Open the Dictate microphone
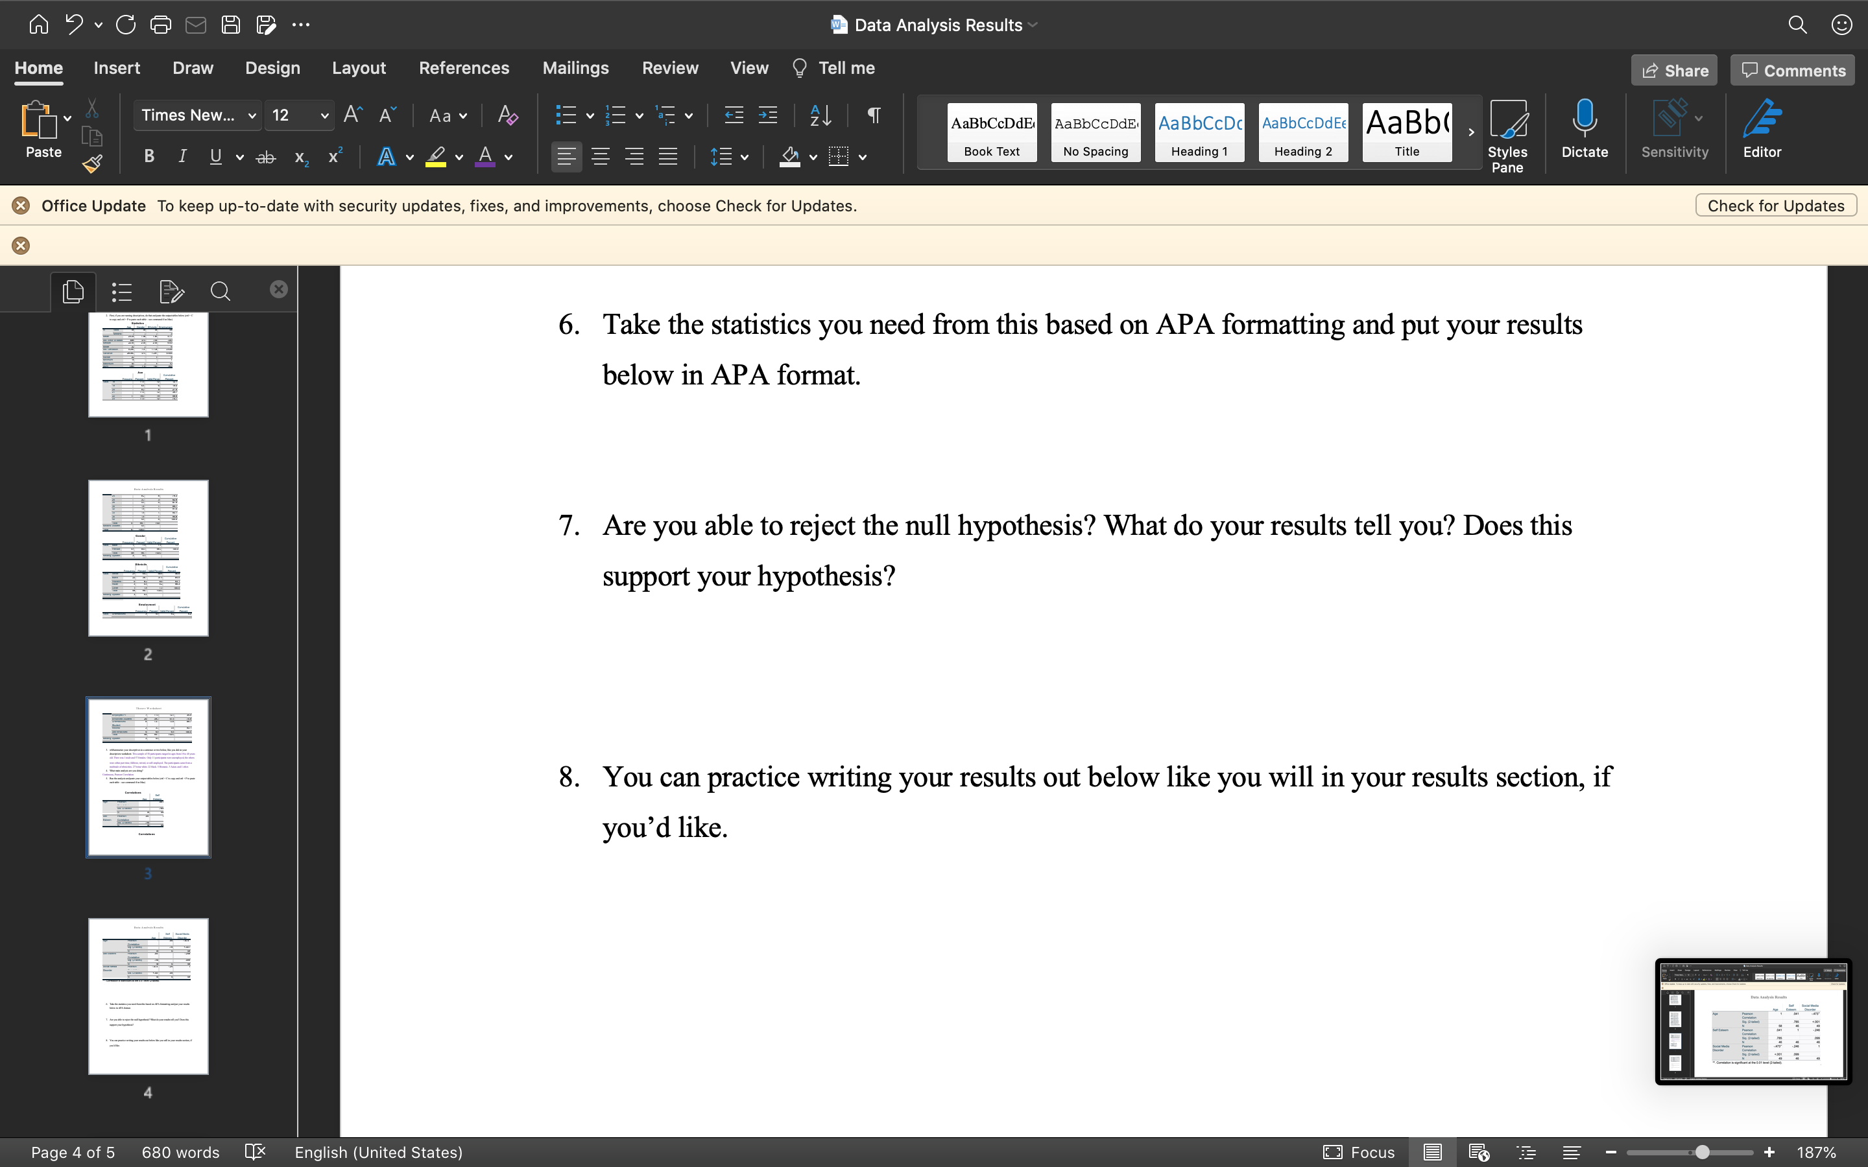The width and height of the screenshot is (1868, 1167). pos(1584,128)
